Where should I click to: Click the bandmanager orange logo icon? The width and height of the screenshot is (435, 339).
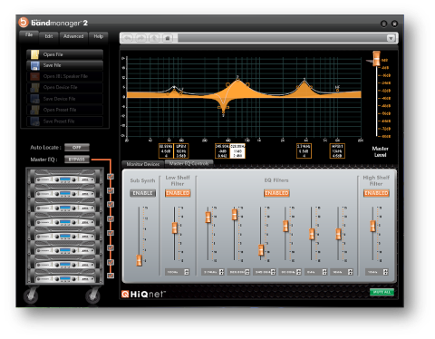point(24,23)
